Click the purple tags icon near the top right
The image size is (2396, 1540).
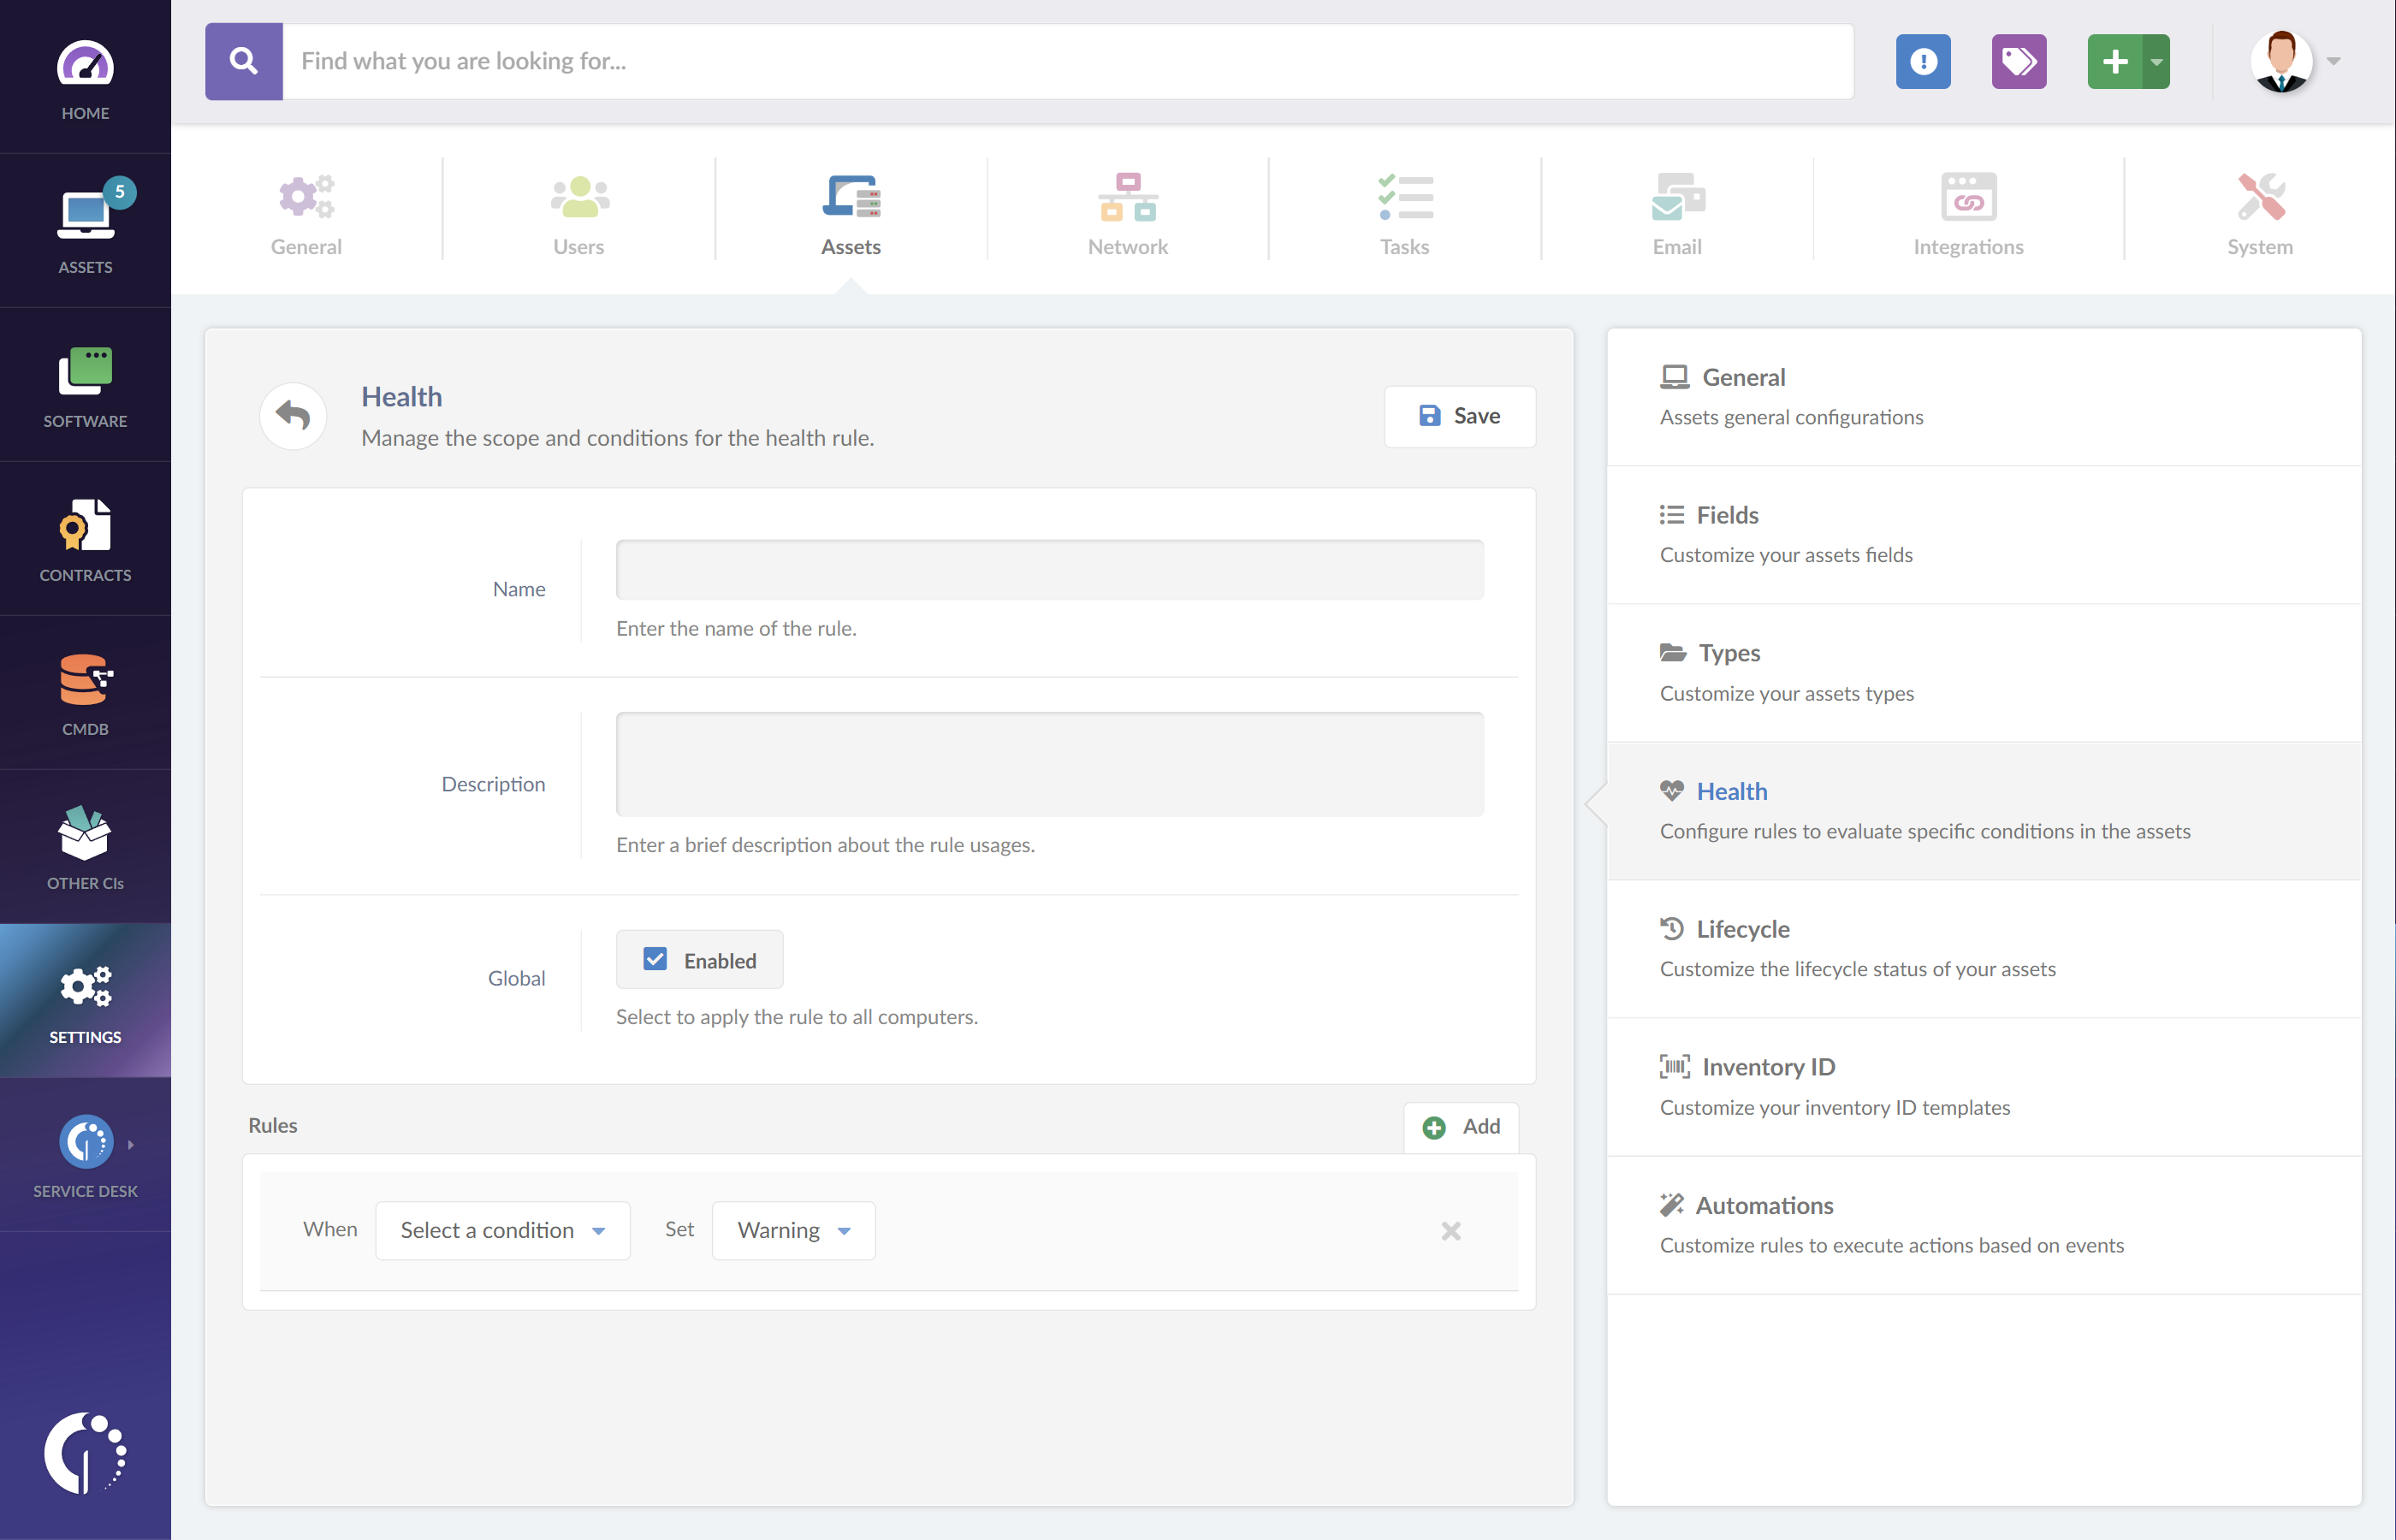(x=2019, y=61)
